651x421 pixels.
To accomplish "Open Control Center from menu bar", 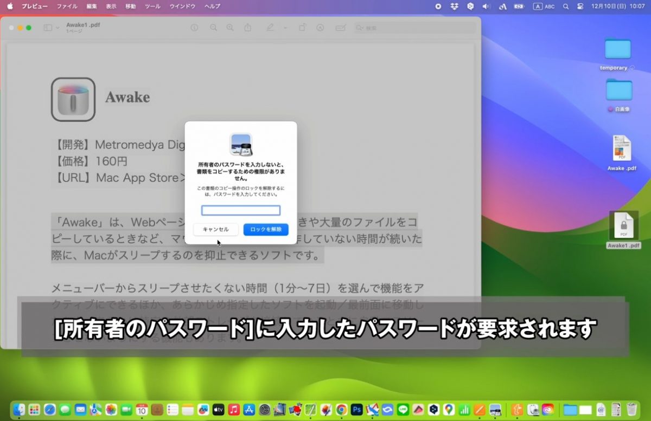I will (580, 6).
